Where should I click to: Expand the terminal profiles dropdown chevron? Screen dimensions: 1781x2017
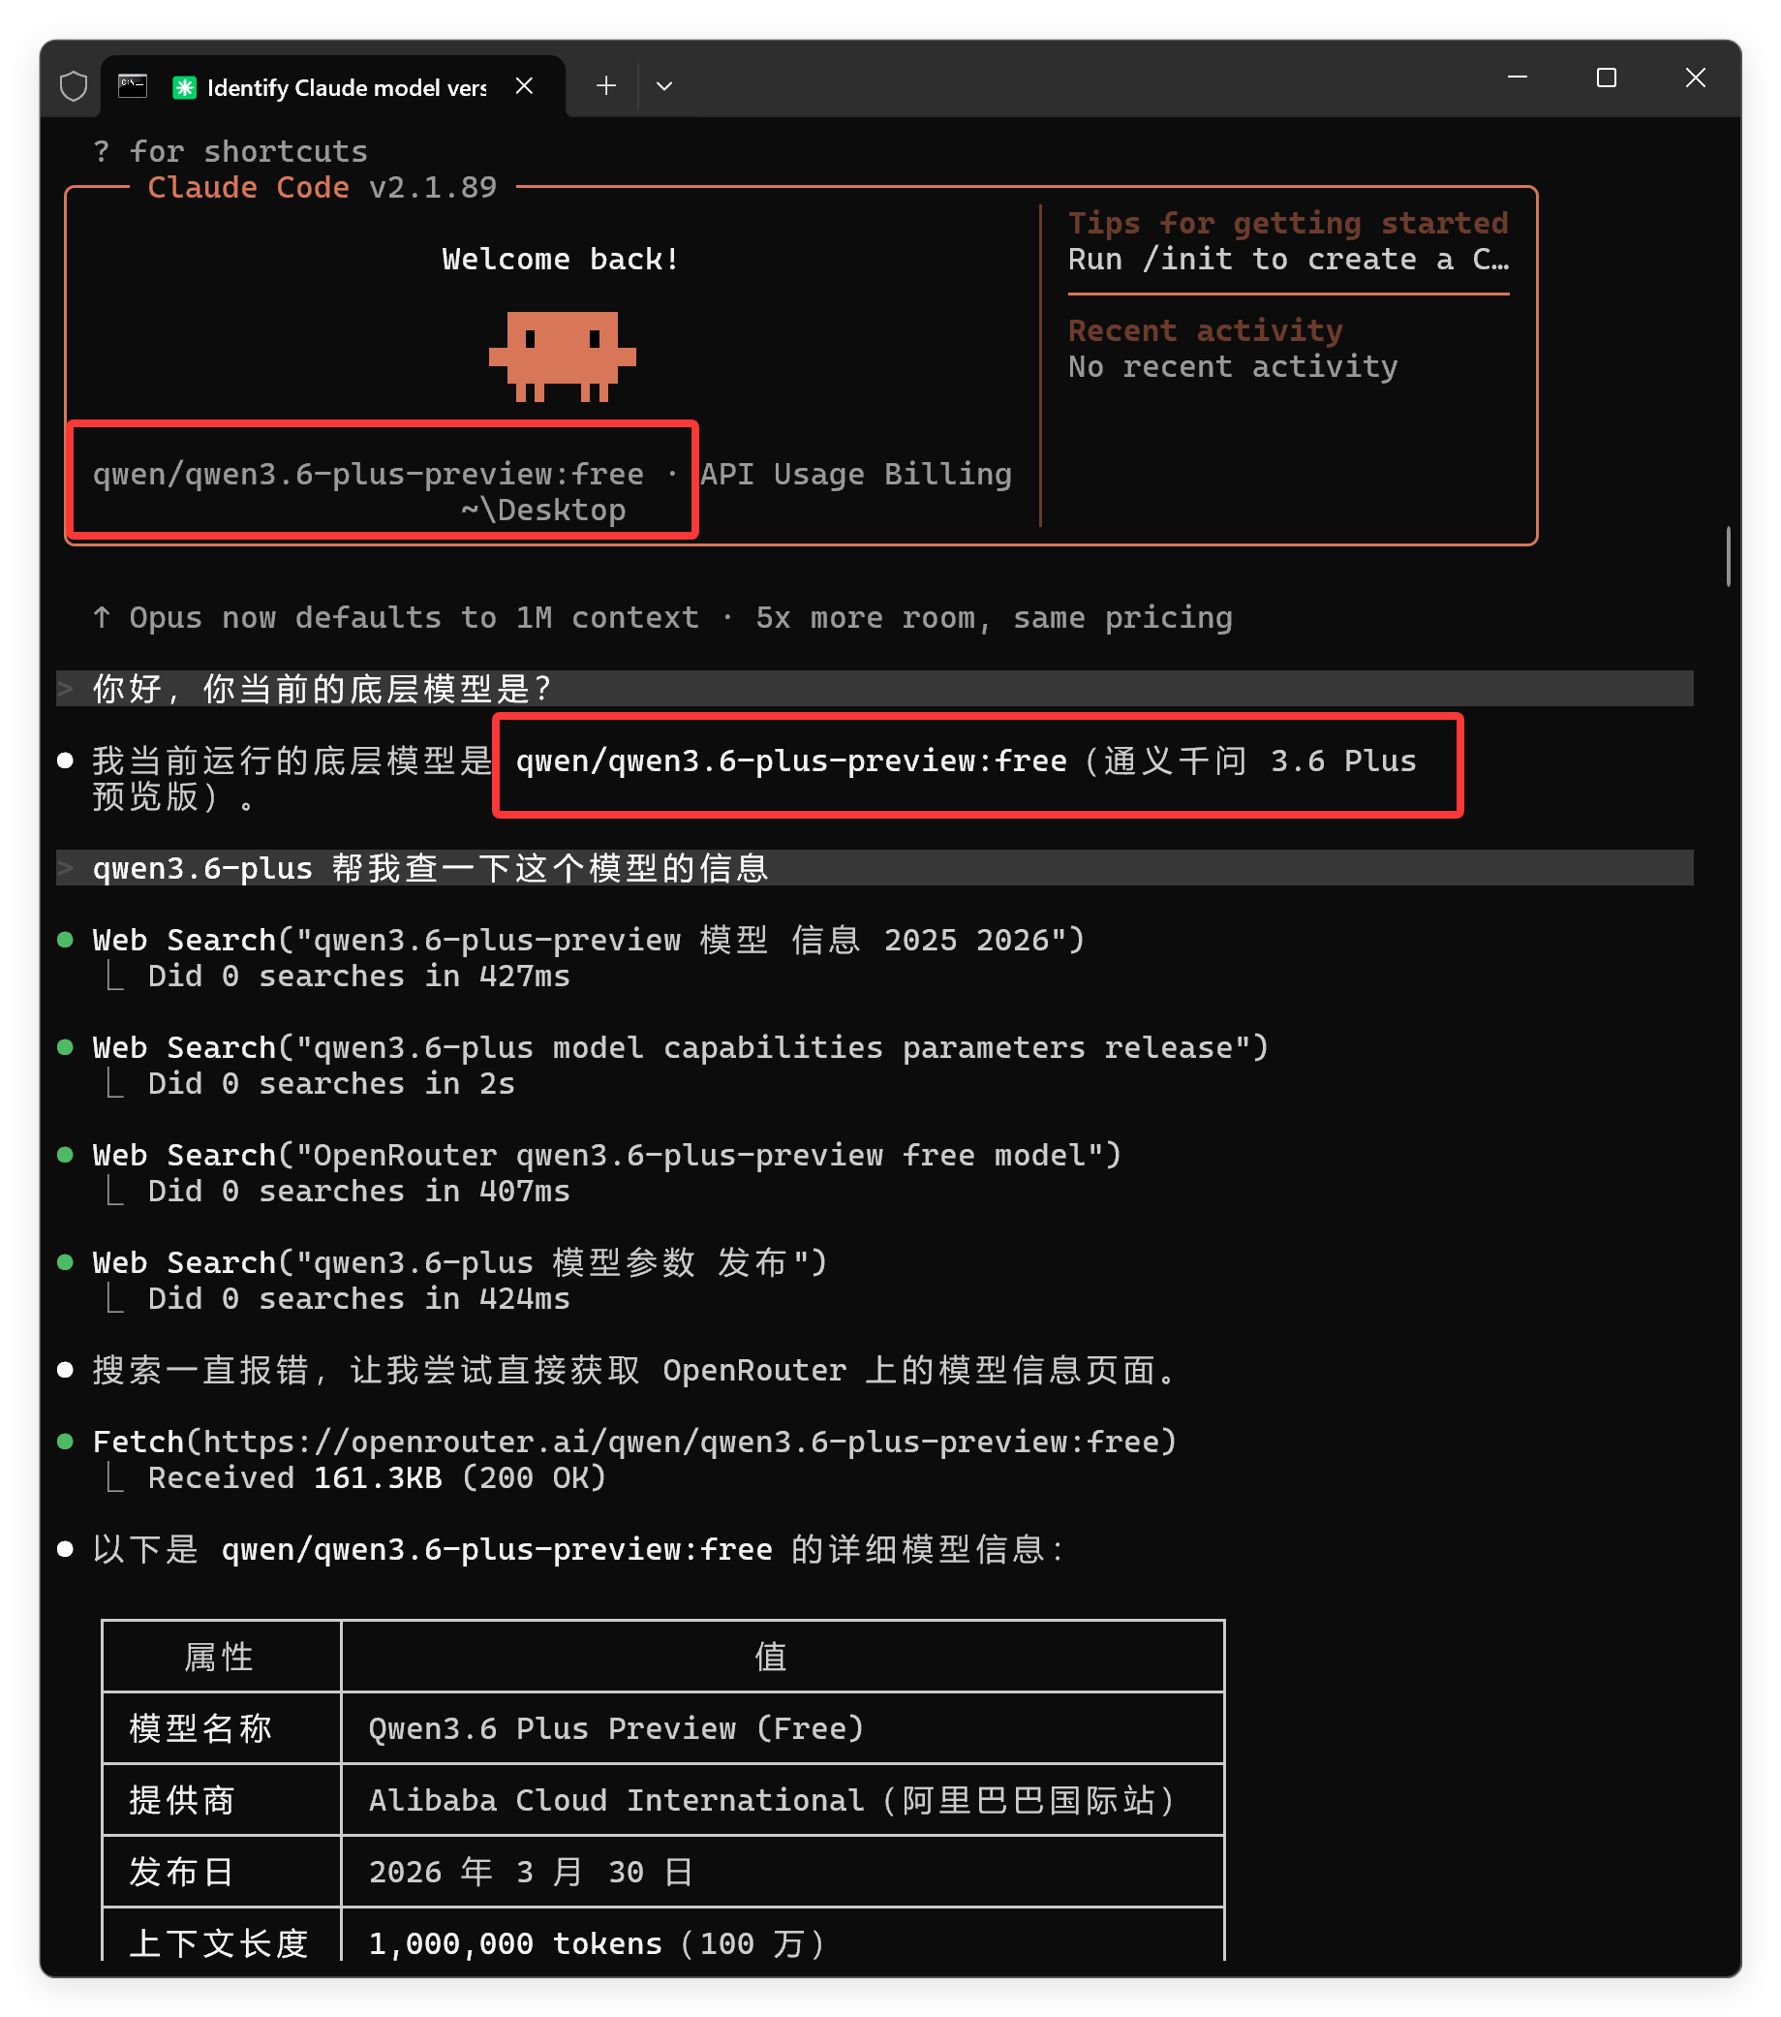664,86
